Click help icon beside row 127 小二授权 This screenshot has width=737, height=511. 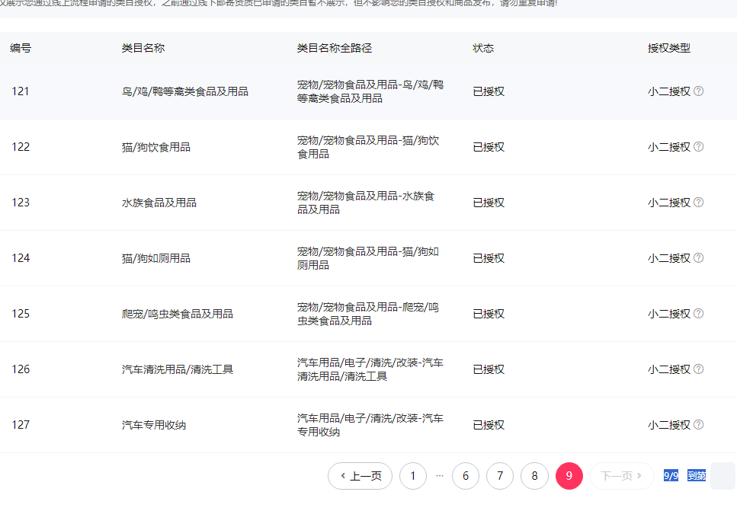698,425
